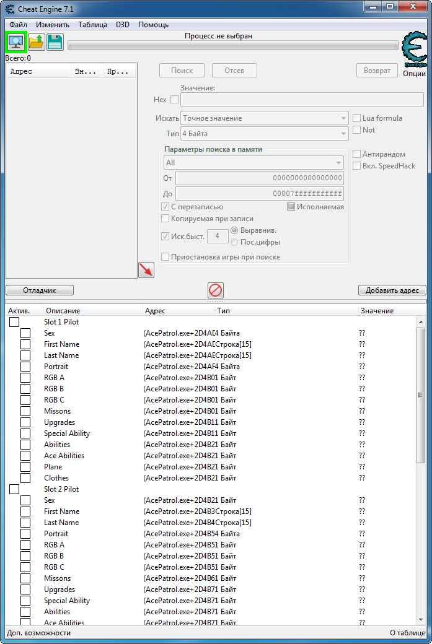Enable the Slot 1 Pilot checkbox
This screenshot has width=432, height=644.
tap(14, 321)
